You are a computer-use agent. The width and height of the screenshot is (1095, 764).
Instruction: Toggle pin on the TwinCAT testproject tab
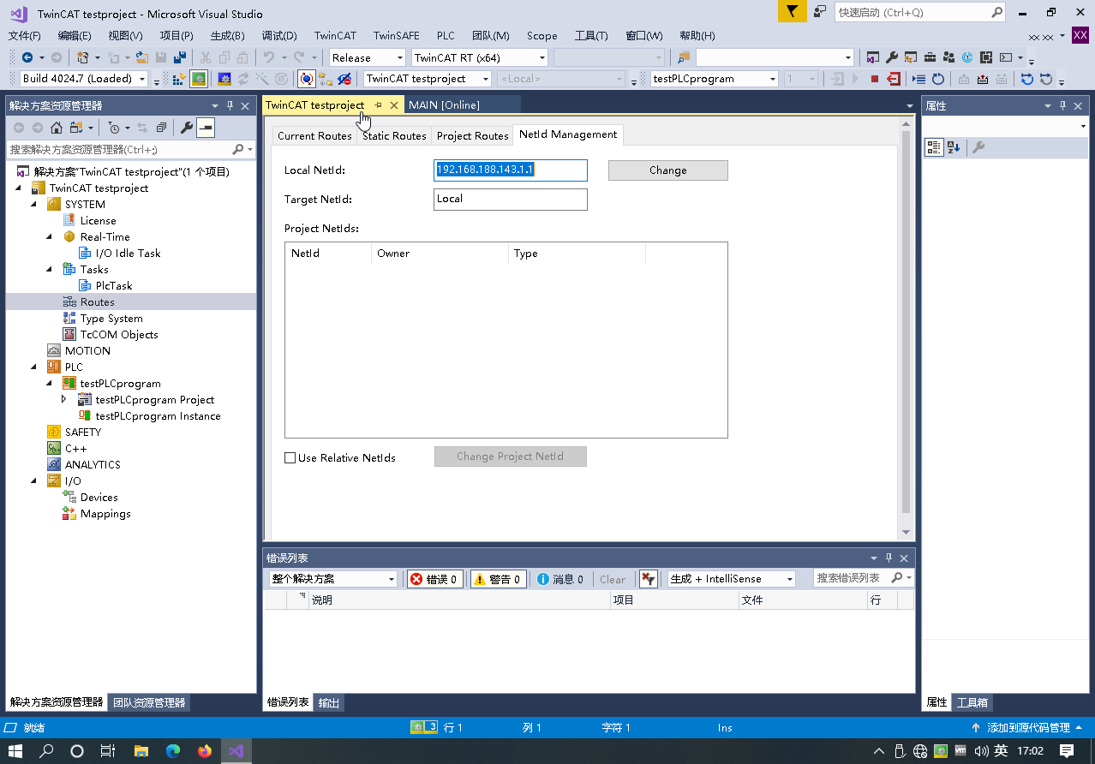[378, 104]
